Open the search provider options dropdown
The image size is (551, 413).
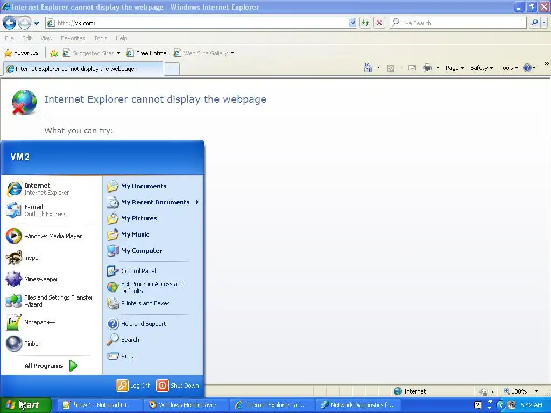[x=543, y=23]
